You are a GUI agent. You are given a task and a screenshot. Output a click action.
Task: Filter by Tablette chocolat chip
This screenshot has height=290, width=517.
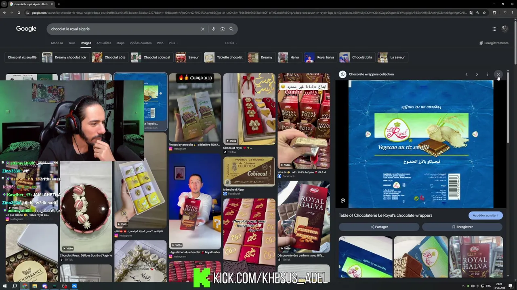pos(224,58)
